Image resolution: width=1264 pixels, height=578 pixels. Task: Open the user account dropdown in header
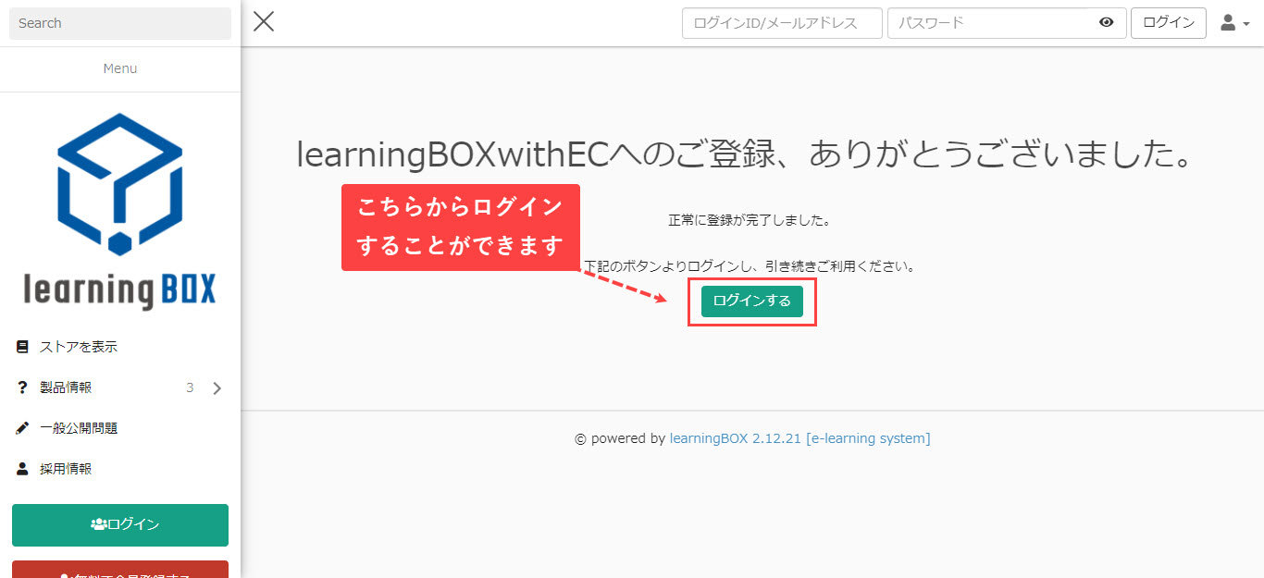coord(1234,23)
